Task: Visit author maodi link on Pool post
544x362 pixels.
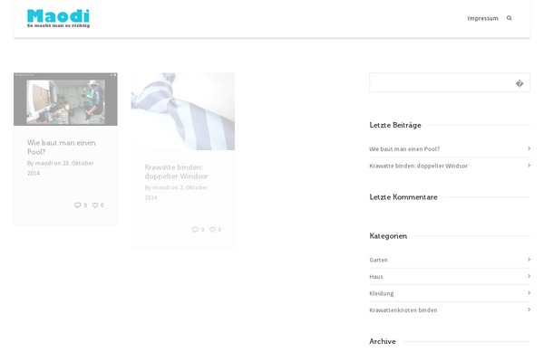Action: coord(44,163)
